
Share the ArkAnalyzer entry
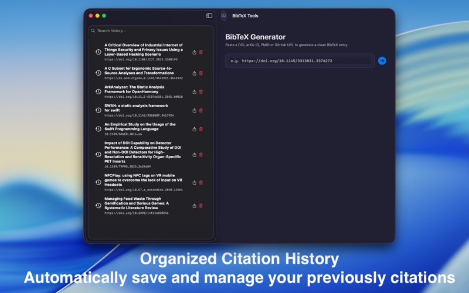[195, 92]
